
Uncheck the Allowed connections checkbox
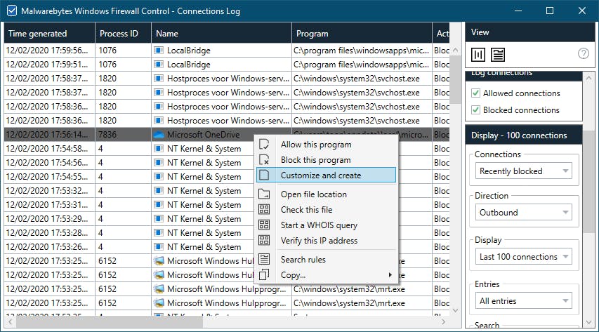tap(475, 93)
